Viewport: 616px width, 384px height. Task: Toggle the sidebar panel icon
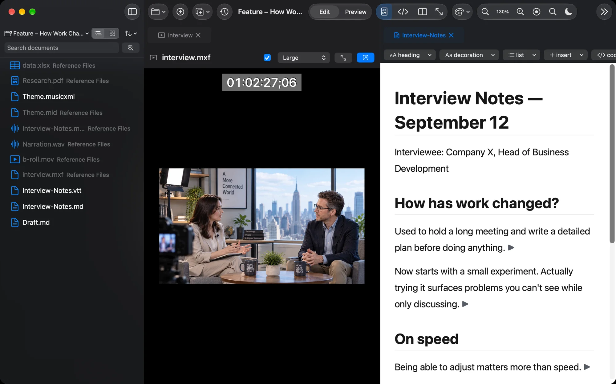tap(132, 12)
